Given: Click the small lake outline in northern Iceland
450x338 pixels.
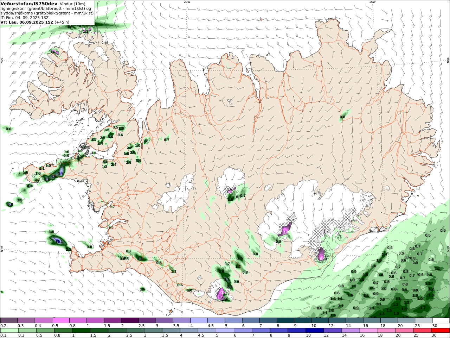Looking at the screenshot, I should [230, 102].
